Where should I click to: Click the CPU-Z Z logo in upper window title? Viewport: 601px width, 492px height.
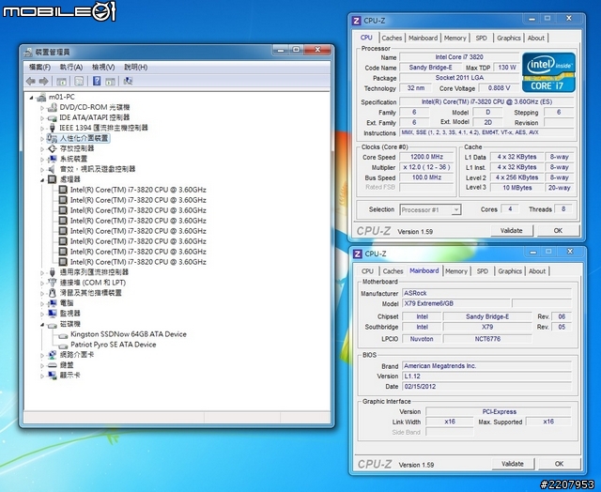tap(356, 21)
